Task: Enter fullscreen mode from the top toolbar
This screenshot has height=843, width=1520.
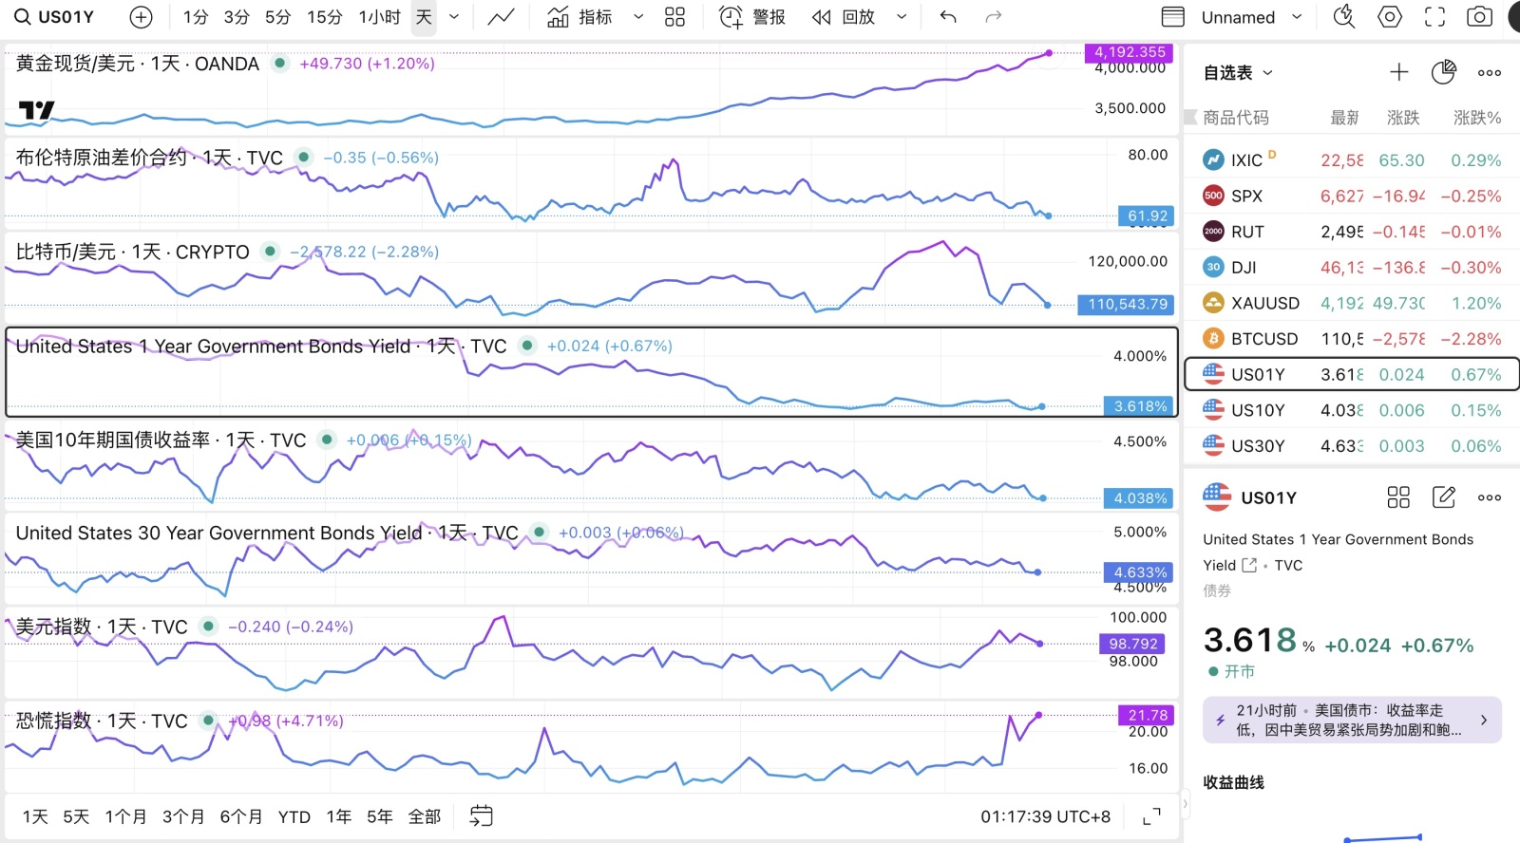Action: pyautogui.click(x=1434, y=17)
